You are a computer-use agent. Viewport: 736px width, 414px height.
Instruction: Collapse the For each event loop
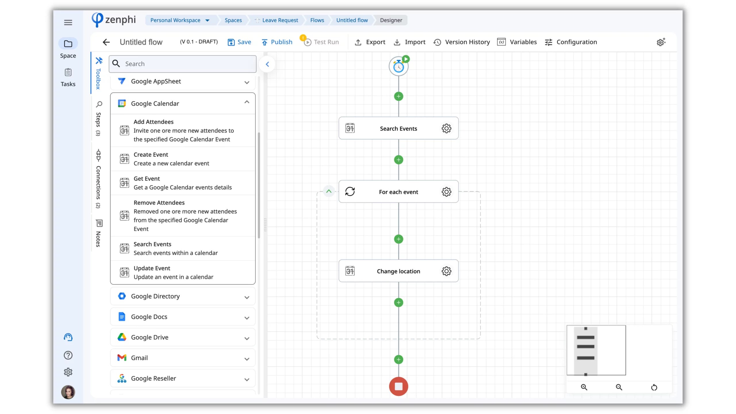click(x=329, y=191)
